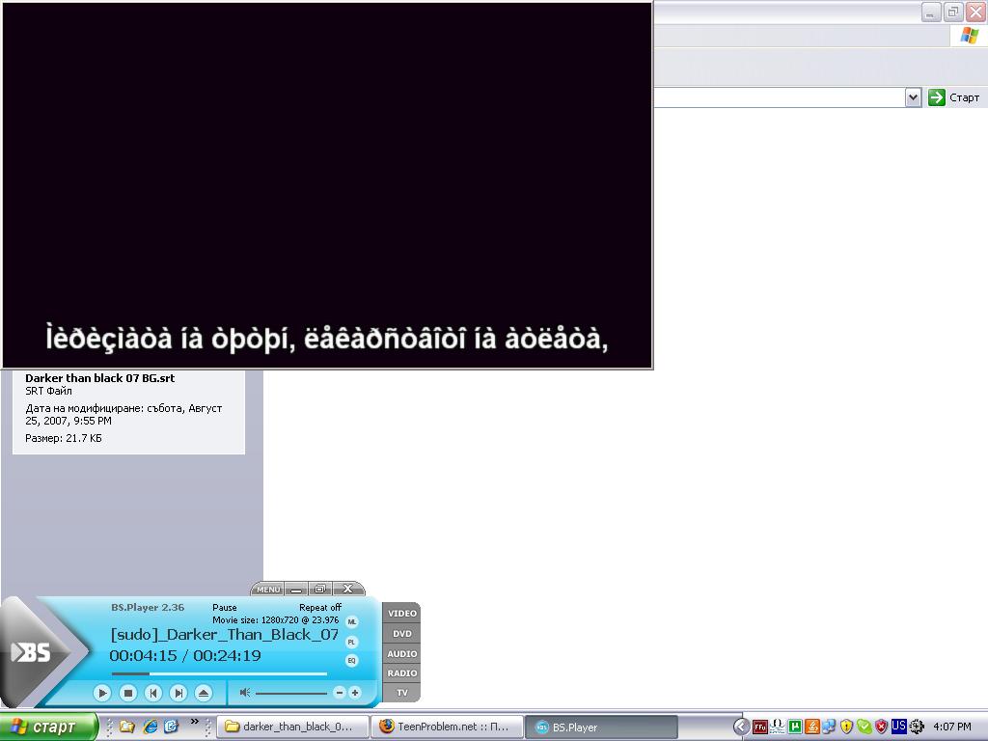This screenshot has width=988, height=741.
Task: Click the green Старт go button
Action: point(954,97)
